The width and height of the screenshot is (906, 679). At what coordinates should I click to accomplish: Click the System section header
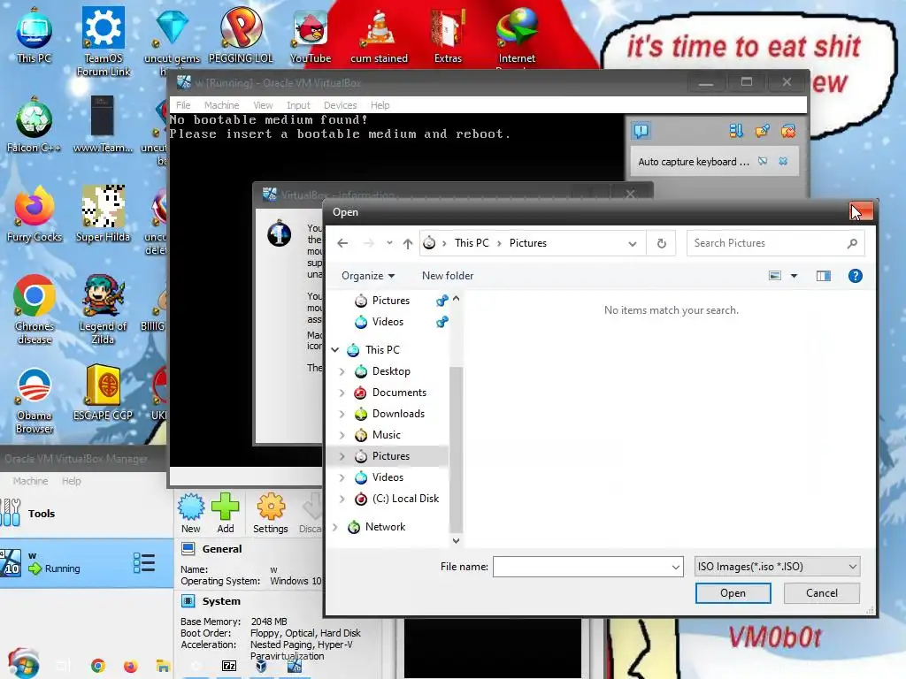point(220,601)
